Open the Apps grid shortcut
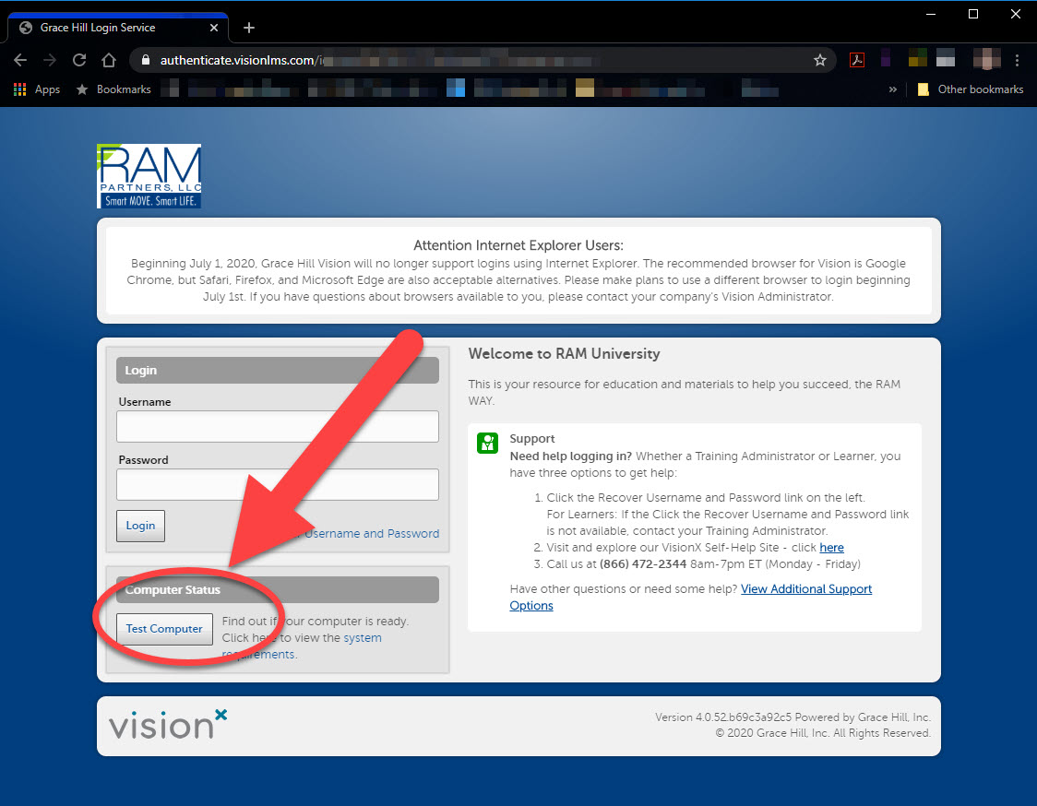 (x=37, y=89)
